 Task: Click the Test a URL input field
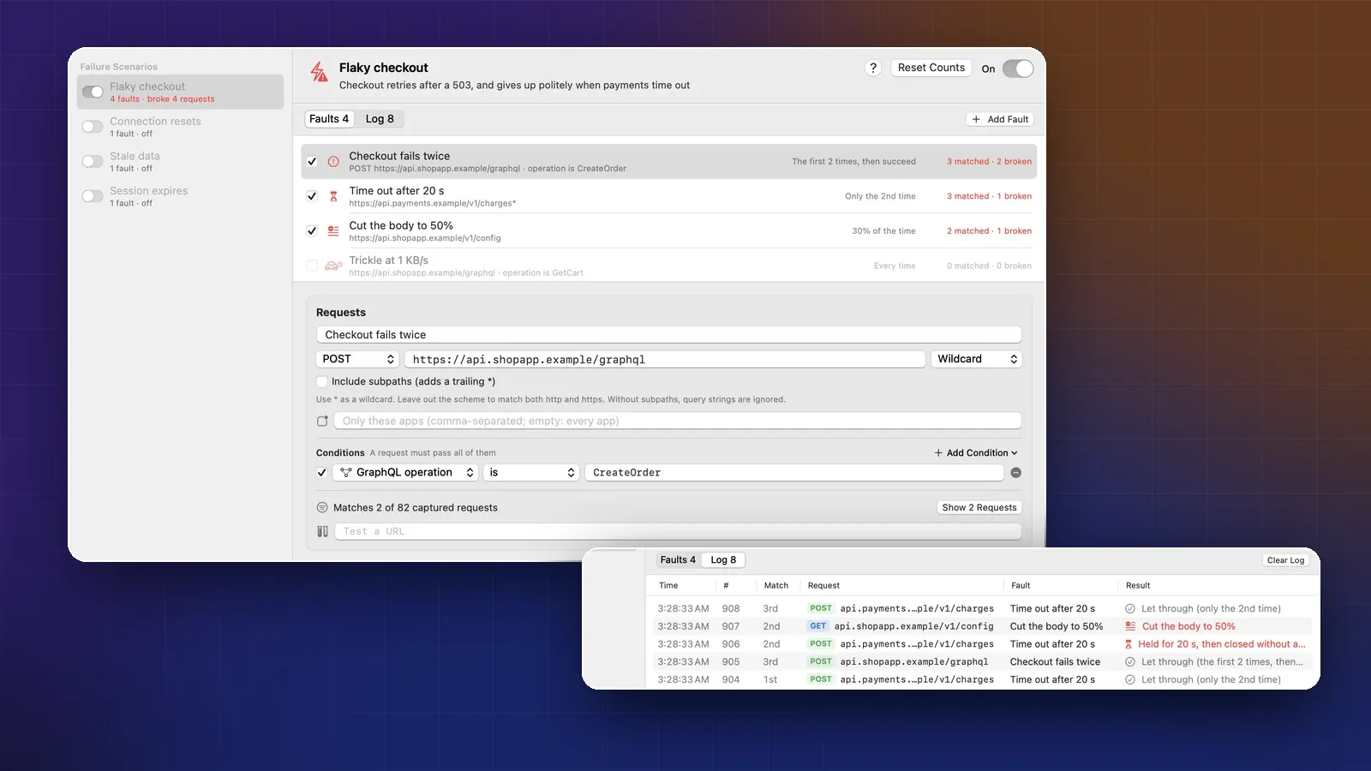click(678, 531)
